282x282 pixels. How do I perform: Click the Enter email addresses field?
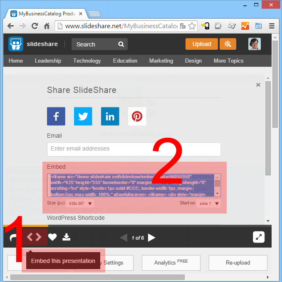pyautogui.click(x=134, y=149)
